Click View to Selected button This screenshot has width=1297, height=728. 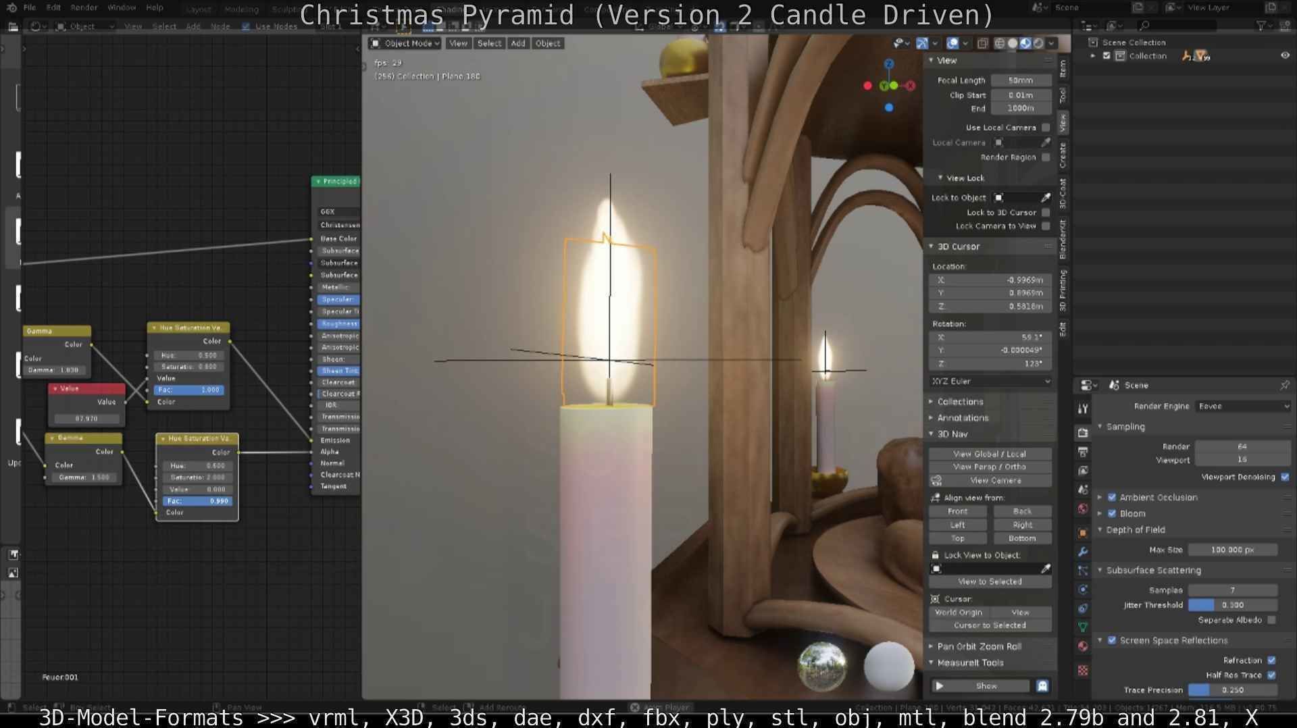tap(990, 581)
